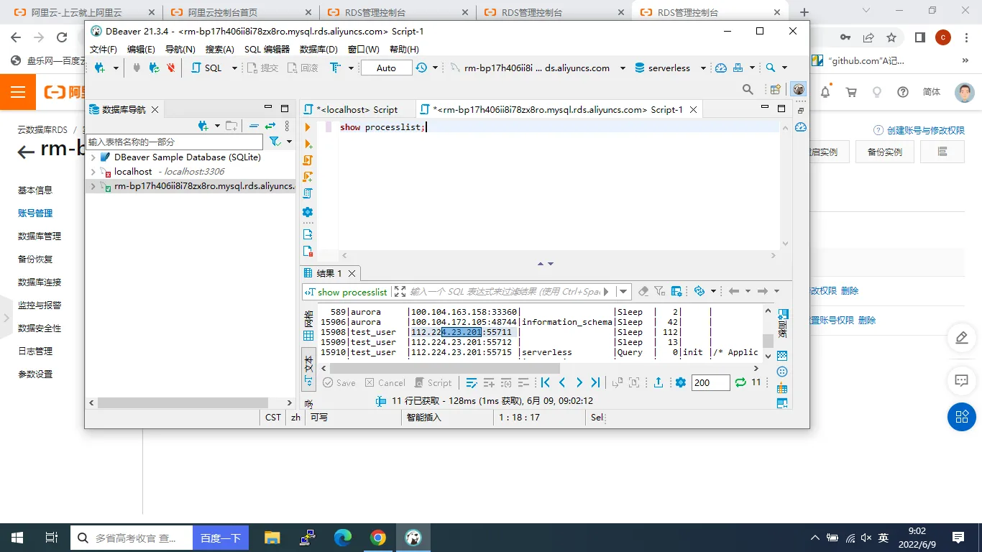982x552 pixels.
Task: Click the fetch size field showing 200
Action: 710,382
